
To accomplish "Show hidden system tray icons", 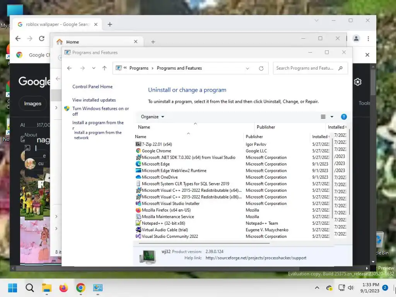I will (x=317, y=288).
